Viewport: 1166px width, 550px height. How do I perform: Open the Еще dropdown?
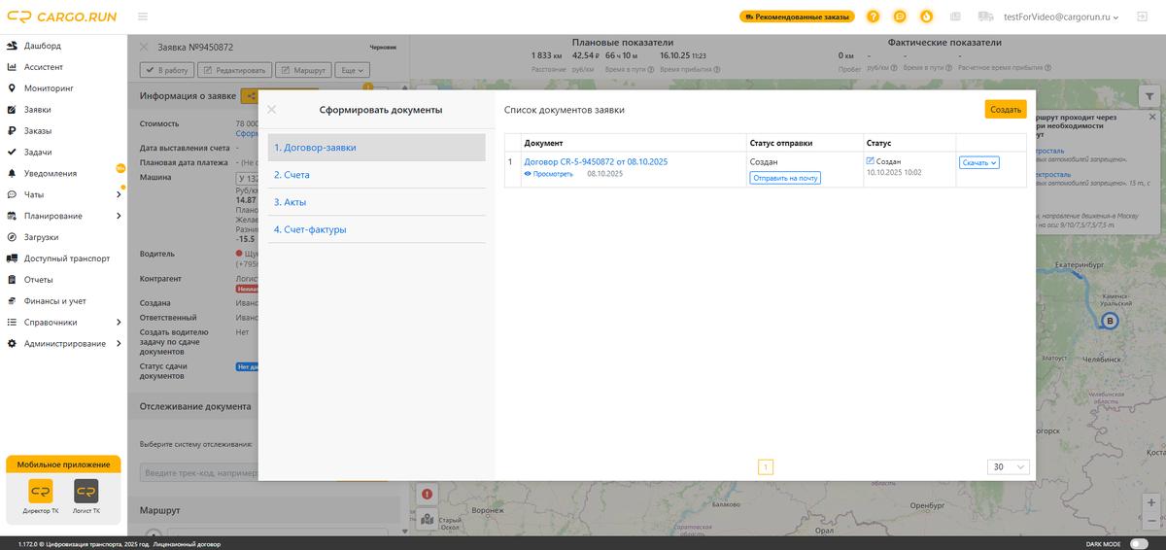353,70
